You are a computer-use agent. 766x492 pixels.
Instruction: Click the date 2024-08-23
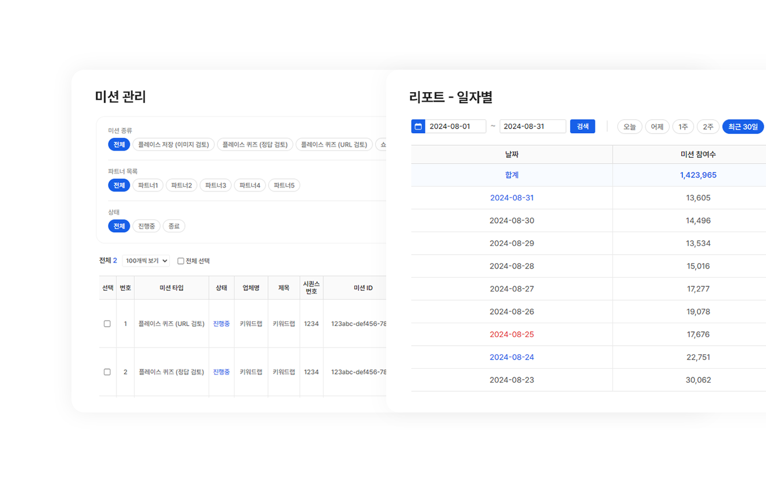512,380
